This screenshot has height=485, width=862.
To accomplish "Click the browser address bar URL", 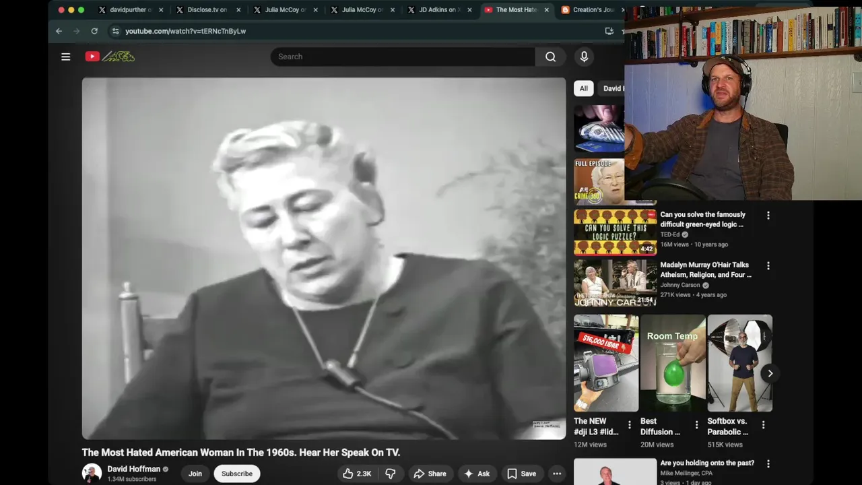I will [x=185, y=31].
